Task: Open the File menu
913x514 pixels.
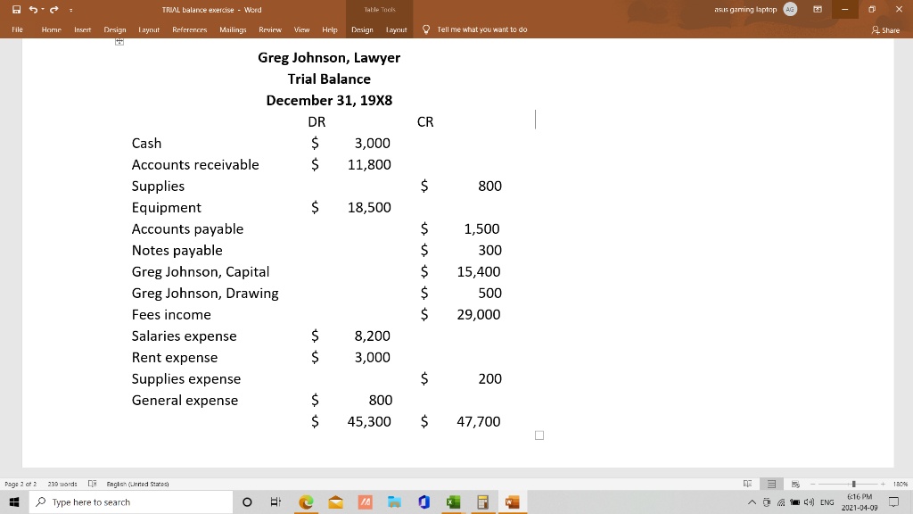Action: coord(17,29)
